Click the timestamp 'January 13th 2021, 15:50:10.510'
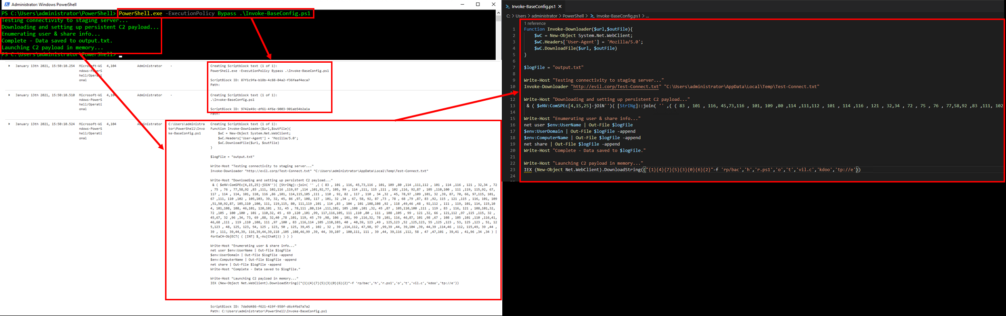 pyautogui.click(x=45, y=95)
